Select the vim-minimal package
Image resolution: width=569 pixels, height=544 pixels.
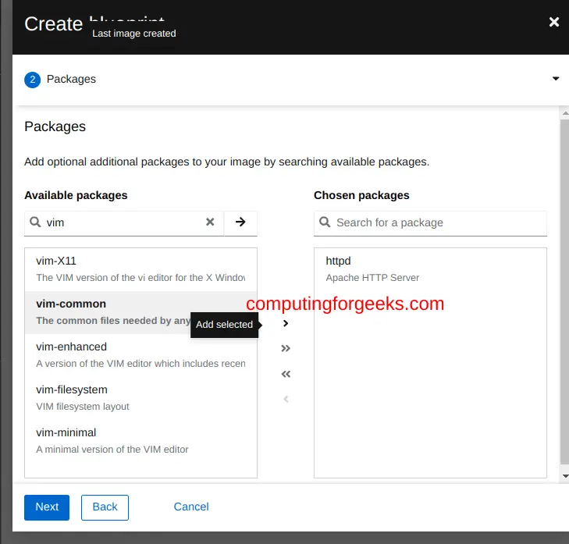140,441
